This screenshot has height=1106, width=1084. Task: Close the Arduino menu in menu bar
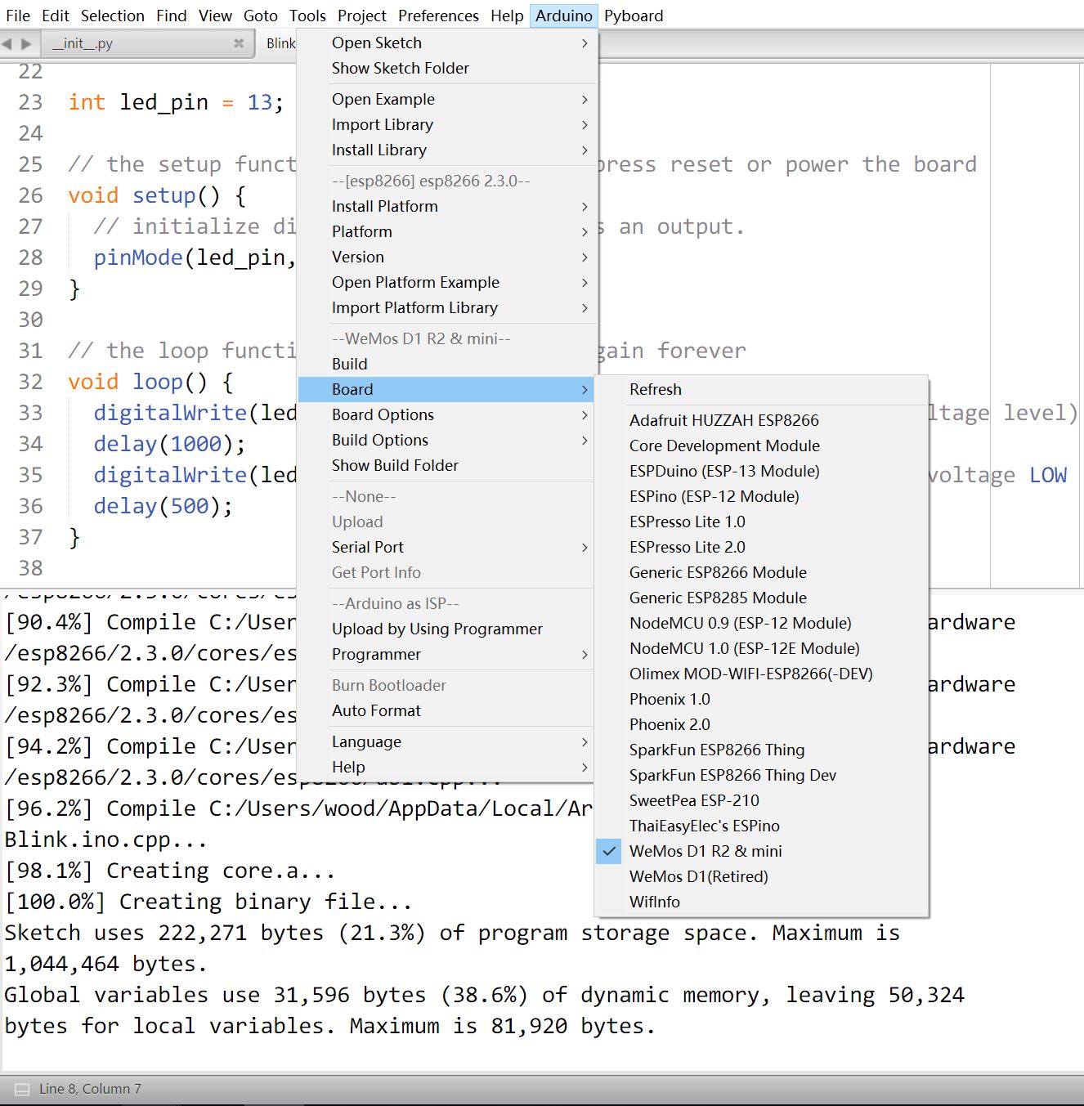point(564,16)
